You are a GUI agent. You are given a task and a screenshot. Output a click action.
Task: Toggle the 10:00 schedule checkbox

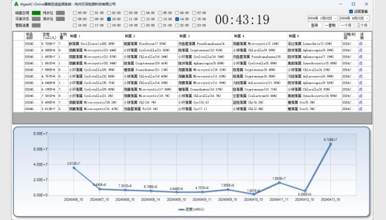109,19
